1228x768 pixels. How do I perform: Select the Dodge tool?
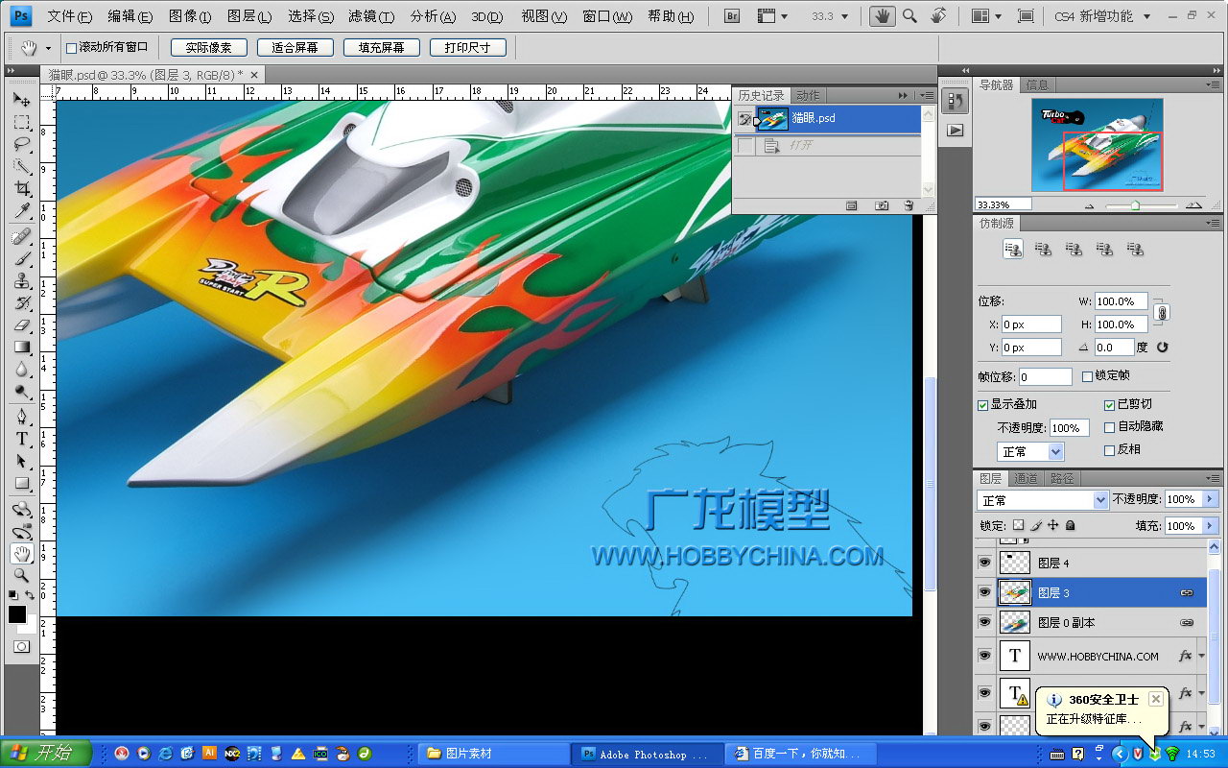tap(21, 391)
